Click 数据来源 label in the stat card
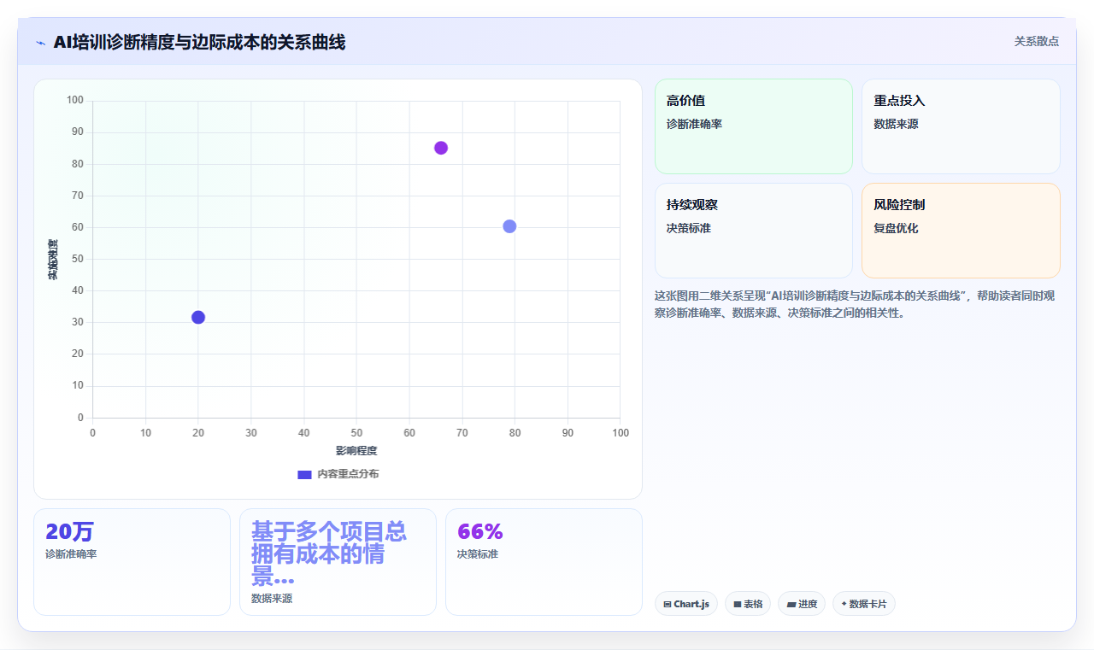Viewport: 1094px width, 650px height. click(272, 599)
